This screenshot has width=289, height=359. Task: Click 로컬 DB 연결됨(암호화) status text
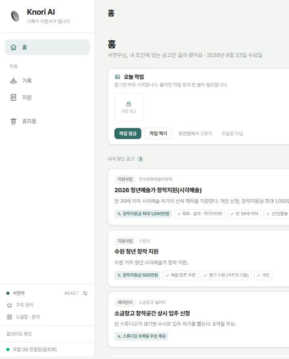34,349
